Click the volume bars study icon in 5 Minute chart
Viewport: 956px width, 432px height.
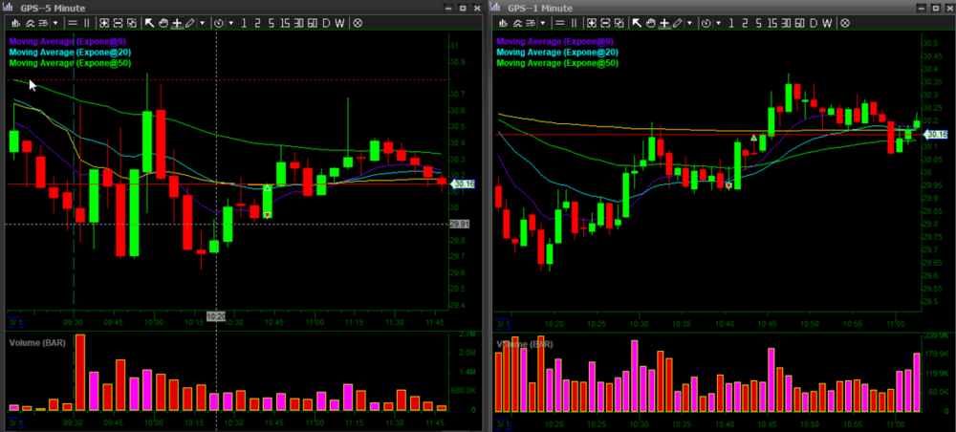(14, 21)
